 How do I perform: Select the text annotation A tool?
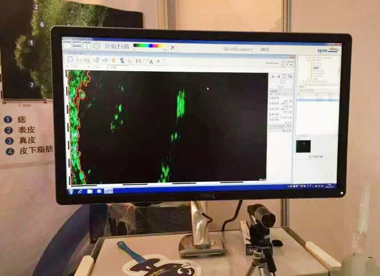coord(150,61)
